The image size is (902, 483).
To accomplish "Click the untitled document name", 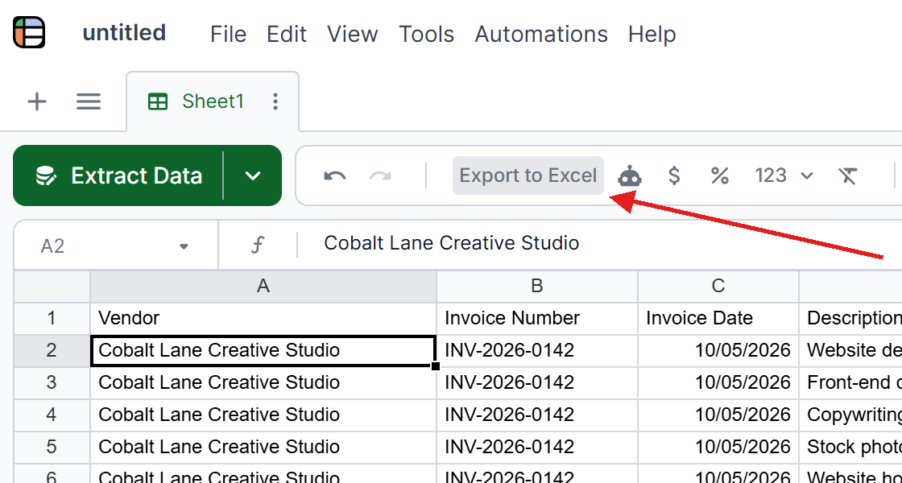I will point(124,33).
